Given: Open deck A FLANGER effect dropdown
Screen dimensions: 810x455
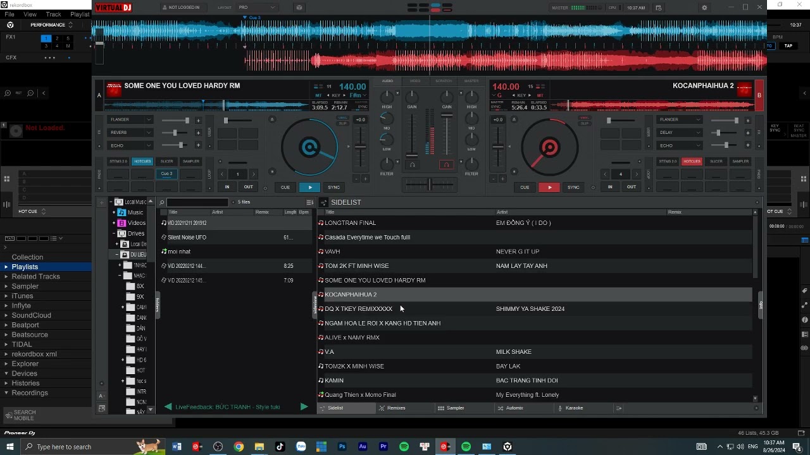Looking at the screenshot, I should tap(131, 119).
